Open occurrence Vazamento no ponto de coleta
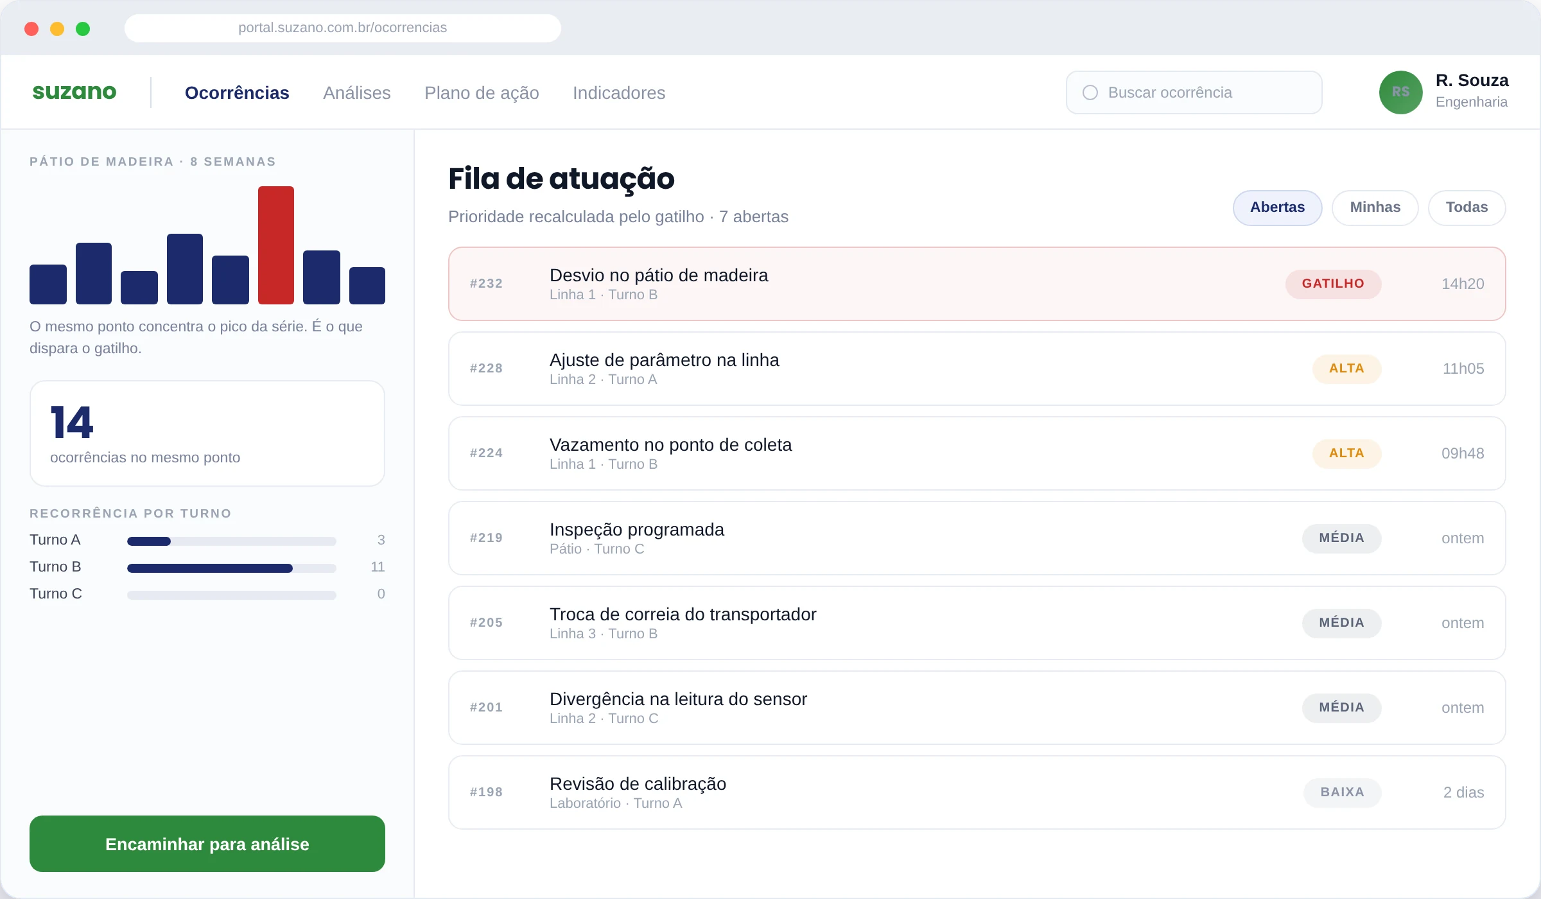 (977, 453)
